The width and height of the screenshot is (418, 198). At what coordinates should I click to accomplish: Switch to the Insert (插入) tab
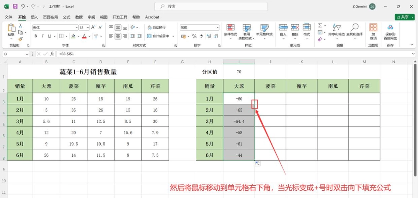(34, 17)
